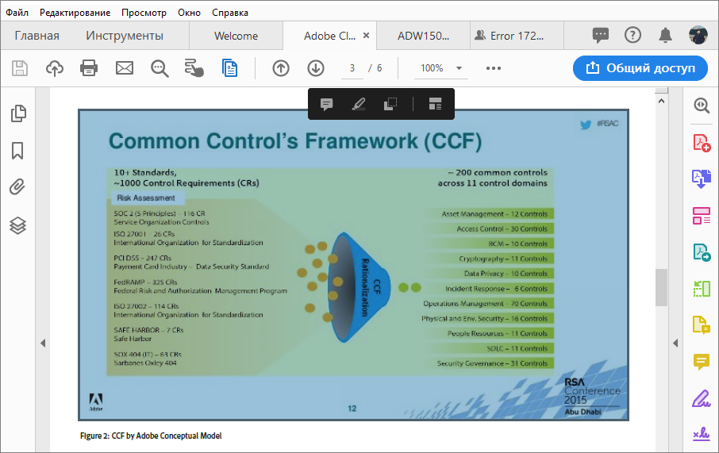Image resolution: width=719 pixels, height=453 pixels.
Task: Open the Combine Files tool
Action: (702, 179)
